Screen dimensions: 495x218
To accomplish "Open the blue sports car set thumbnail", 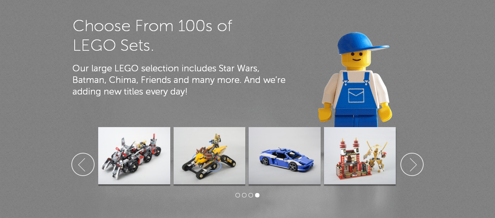I will tap(284, 156).
